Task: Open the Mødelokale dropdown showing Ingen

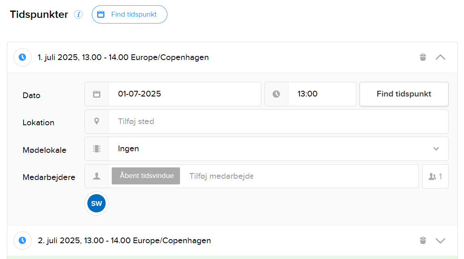Action: click(x=278, y=149)
